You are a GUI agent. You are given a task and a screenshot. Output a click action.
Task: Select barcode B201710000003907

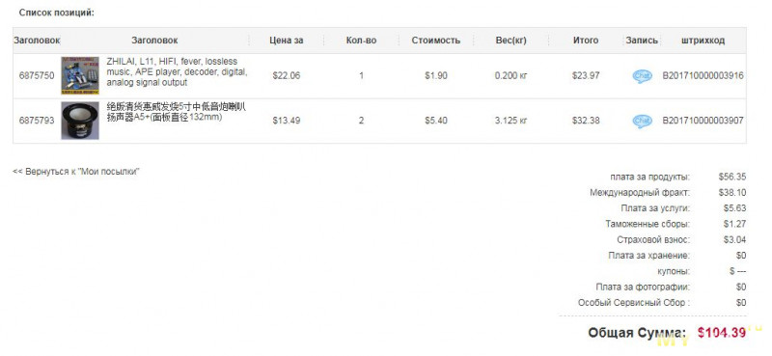point(703,121)
